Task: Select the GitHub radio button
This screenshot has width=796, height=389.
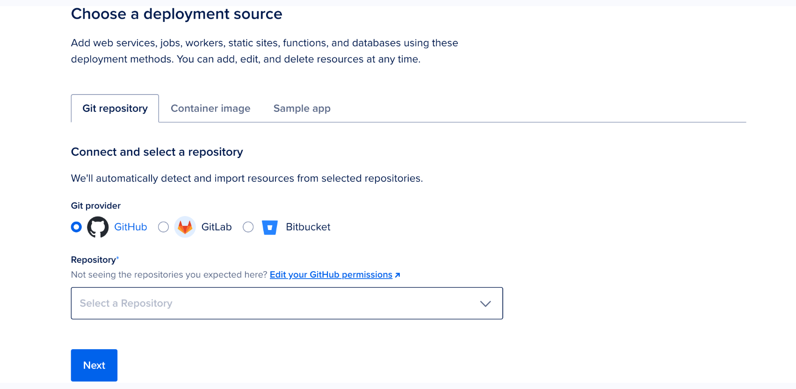Action: click(x=76, y=227)
